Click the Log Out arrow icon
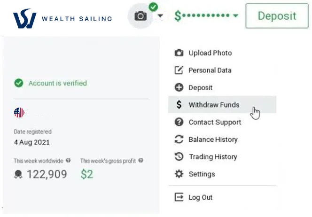312x217 pixels. pyautogui.click(x=179, y=197)
